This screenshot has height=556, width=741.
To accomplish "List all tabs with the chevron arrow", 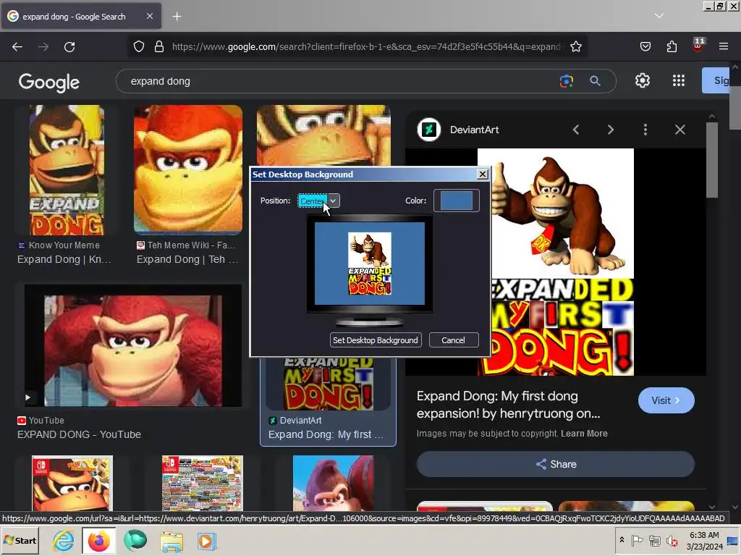I will tap(659, 16).
